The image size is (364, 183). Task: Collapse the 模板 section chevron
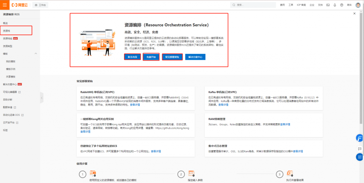[36, 53]
